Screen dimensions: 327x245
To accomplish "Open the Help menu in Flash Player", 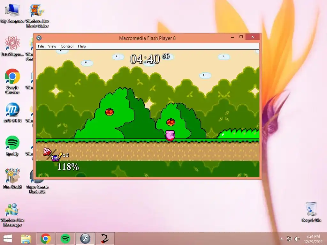I will coord(82,46).
